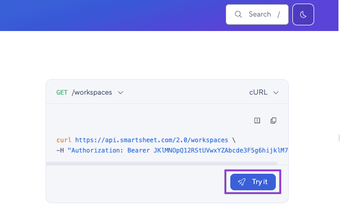Open the cURL language dropdown

coord(258,93)
